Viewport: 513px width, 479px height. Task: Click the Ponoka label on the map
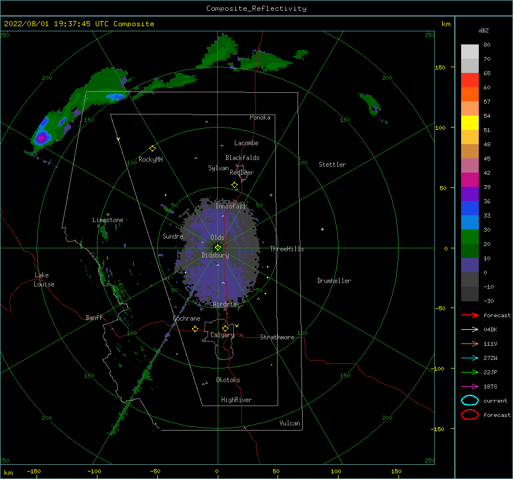coord(260,117)
